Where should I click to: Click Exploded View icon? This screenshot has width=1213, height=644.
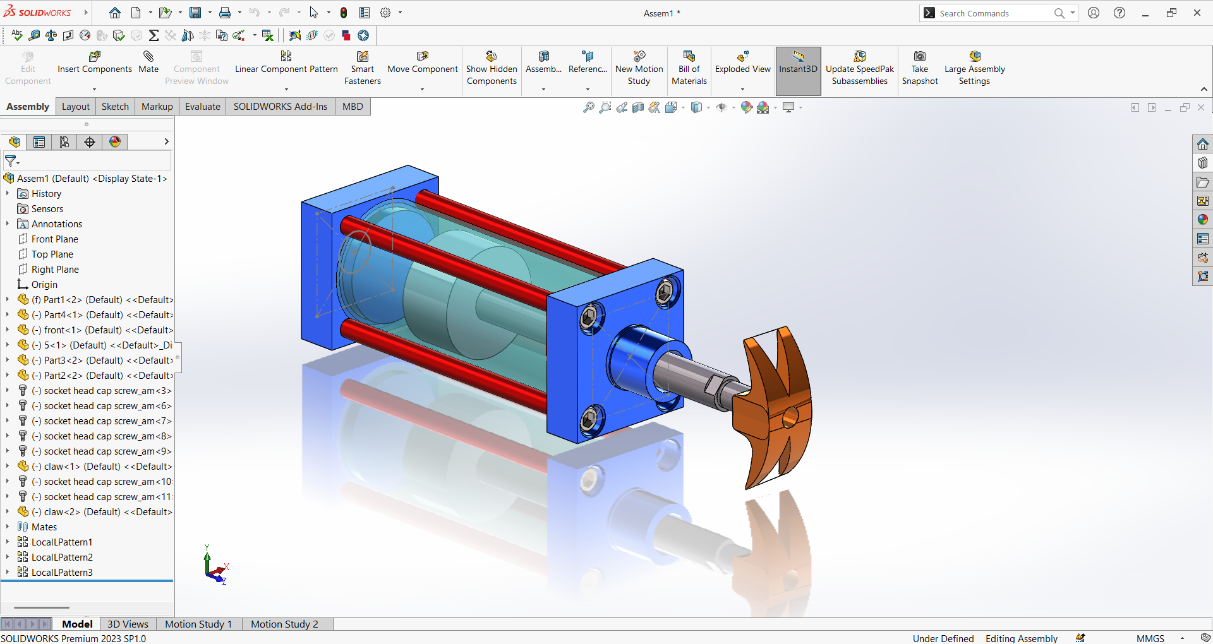[743, 56]
